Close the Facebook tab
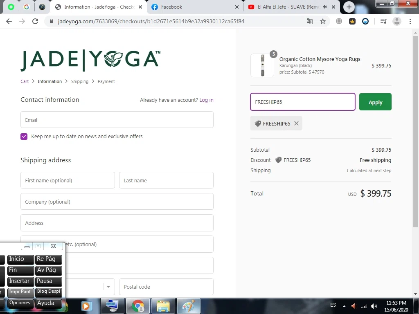 pos(237,7)
